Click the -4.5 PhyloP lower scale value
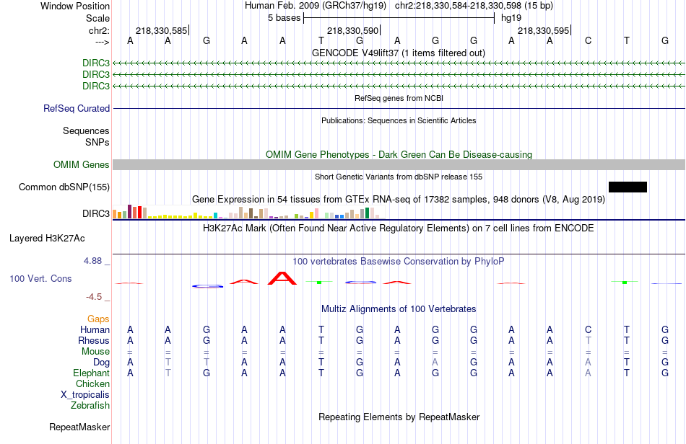 point(94,297)
